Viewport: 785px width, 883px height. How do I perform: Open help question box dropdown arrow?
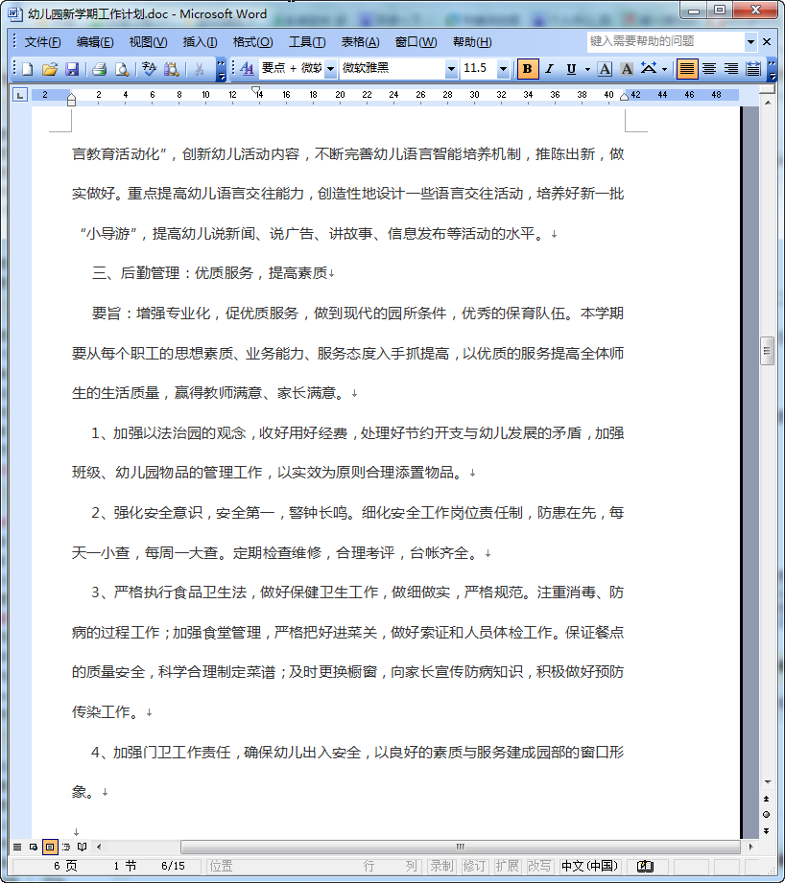(x=750, y=41)
